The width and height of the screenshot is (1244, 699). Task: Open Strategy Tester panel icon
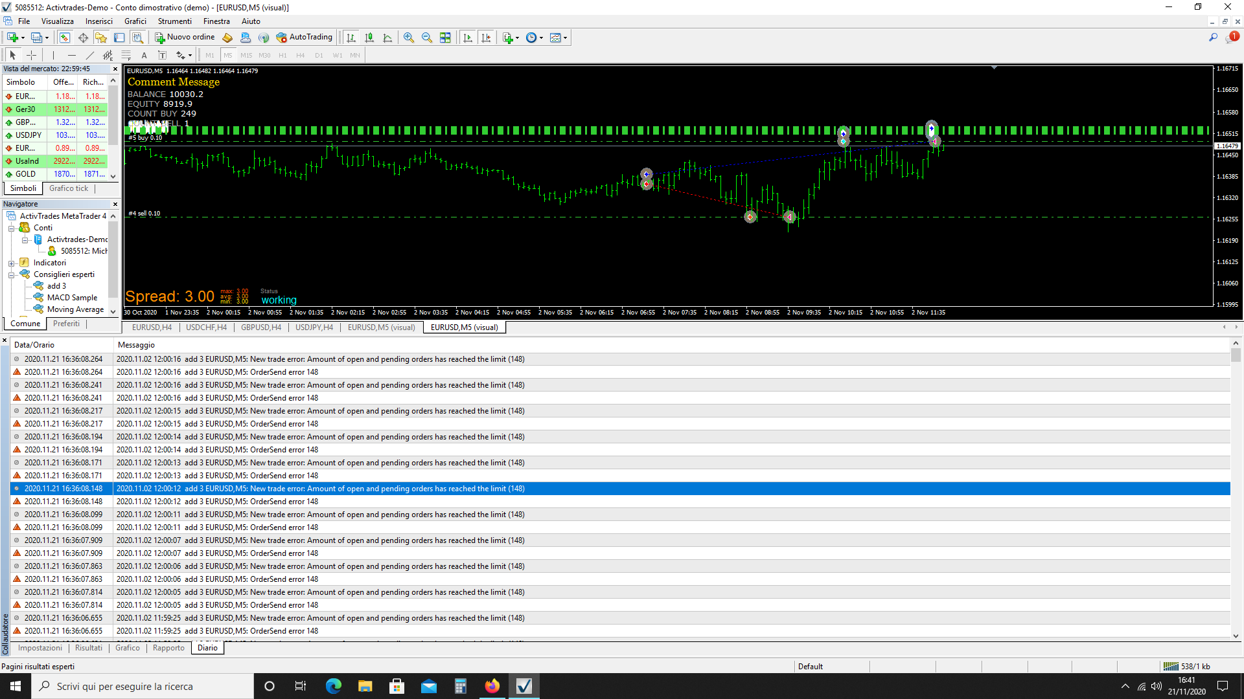click(137, 38)
